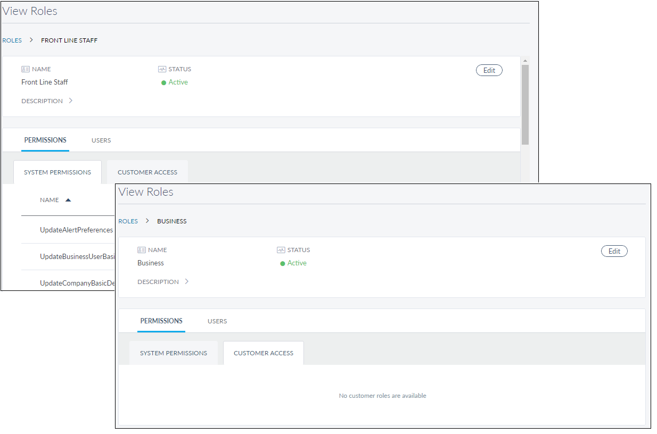Switch to Customer Access tab in Front Line Staff
Viewport: 657px width, 434px height.
[x=147, y=172]
